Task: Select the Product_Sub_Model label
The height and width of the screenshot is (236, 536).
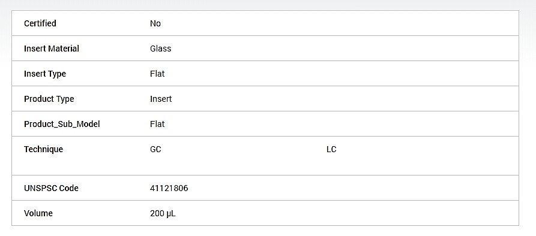Action: coord(62,124)
